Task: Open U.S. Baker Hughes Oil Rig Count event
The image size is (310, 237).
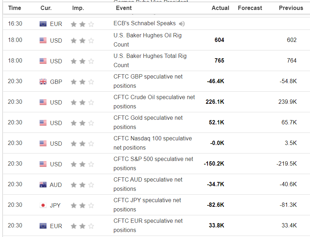Action: pos(153,40)
